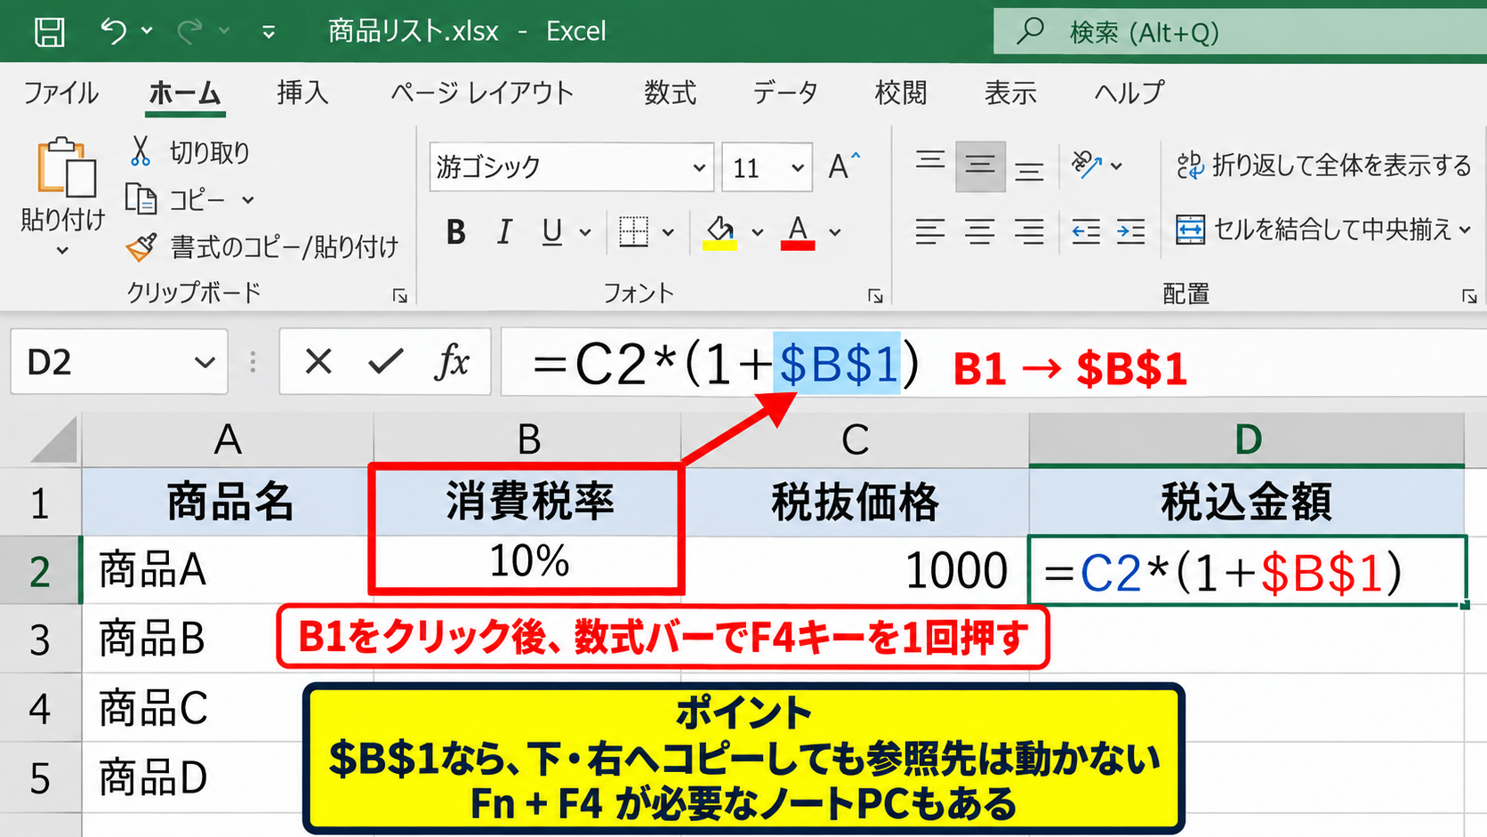The height and width of the screenshot is (837, 1487).
Task: Open the 游ゴシック font name dropdown
Action: [x=700, y=167]
